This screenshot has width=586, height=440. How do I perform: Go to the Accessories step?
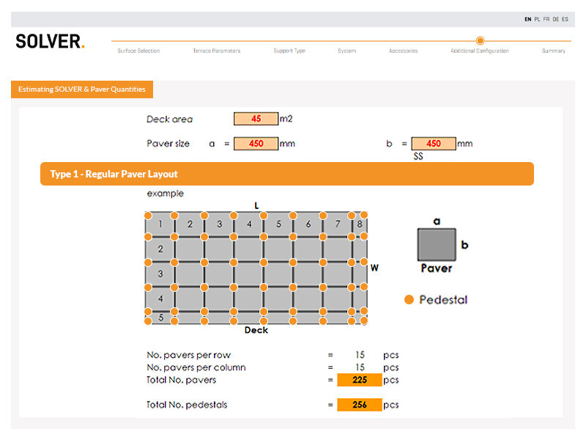point(404,51)
